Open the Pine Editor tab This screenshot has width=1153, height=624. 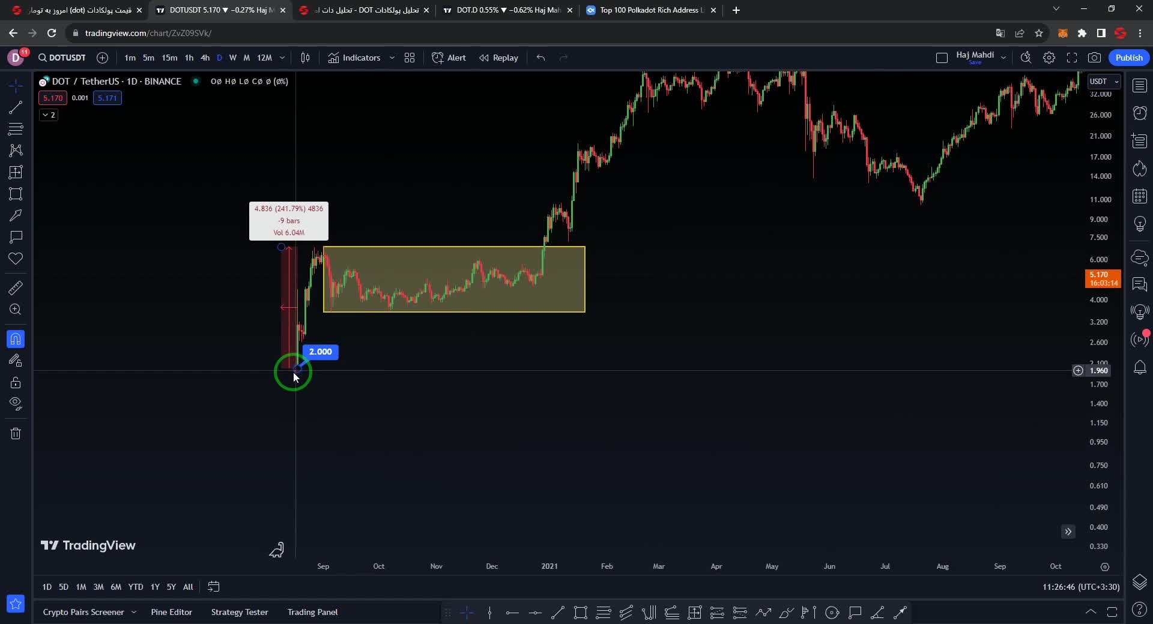point(171,612)
